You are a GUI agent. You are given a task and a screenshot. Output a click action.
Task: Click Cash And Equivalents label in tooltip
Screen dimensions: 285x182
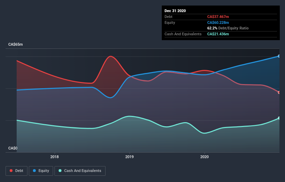point(183,34)
